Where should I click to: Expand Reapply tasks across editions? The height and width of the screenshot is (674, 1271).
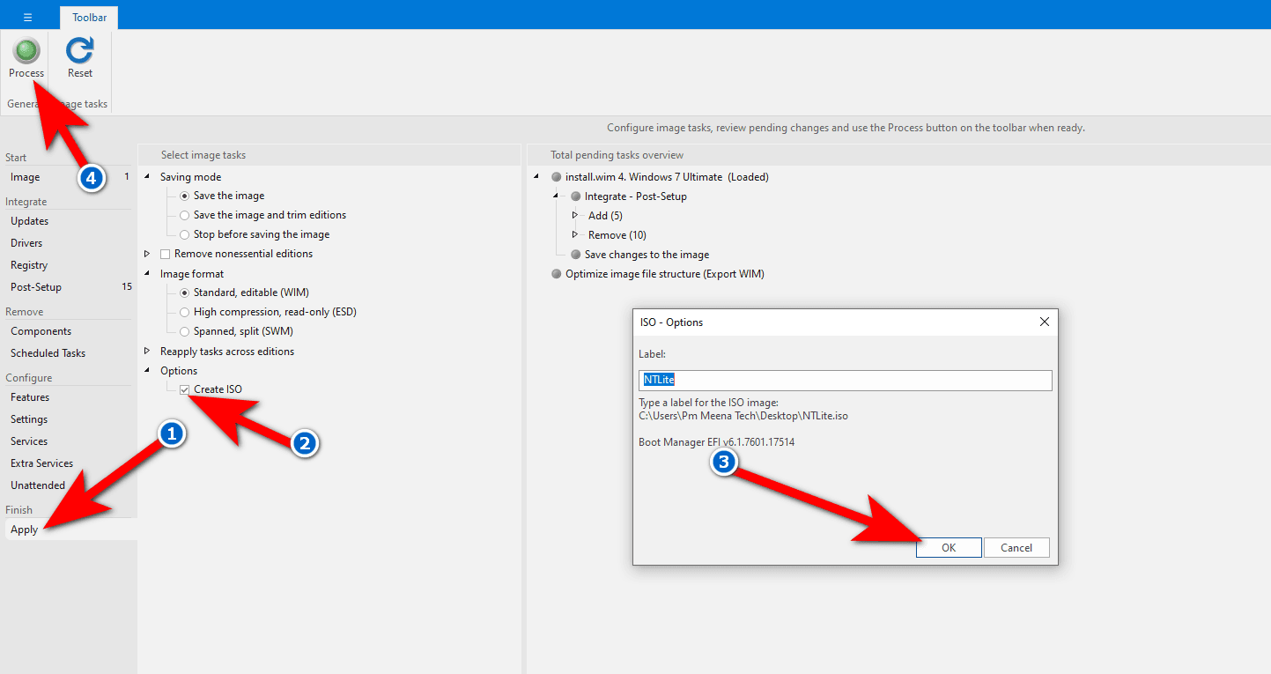(147, 351)
